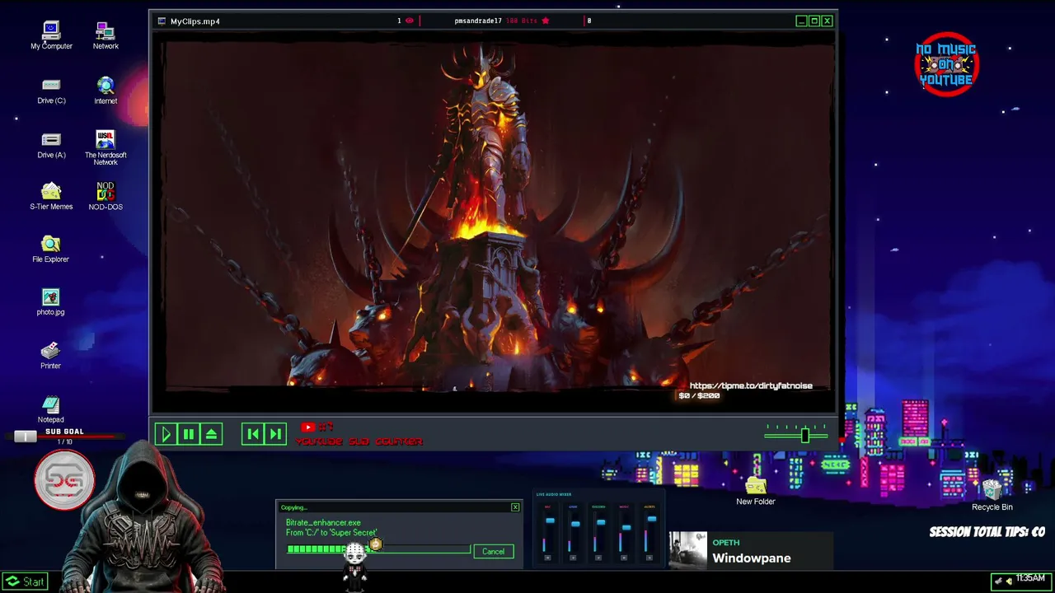Open the tipme.to/dirtyfatnoise link
The height and width of the screenshot is (593, 1055).
[x=751, y=385]
